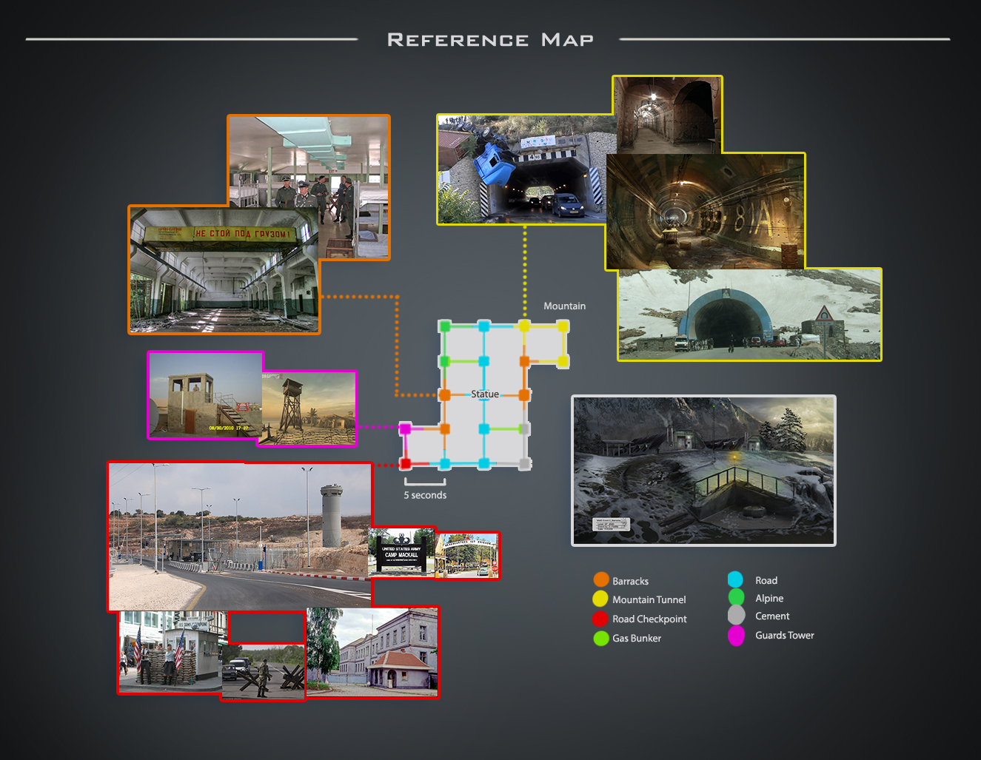Screen dimensions: 981x760
Task: Open the snowy mountain tunnel entrance photo
Action: coord(749,315)
